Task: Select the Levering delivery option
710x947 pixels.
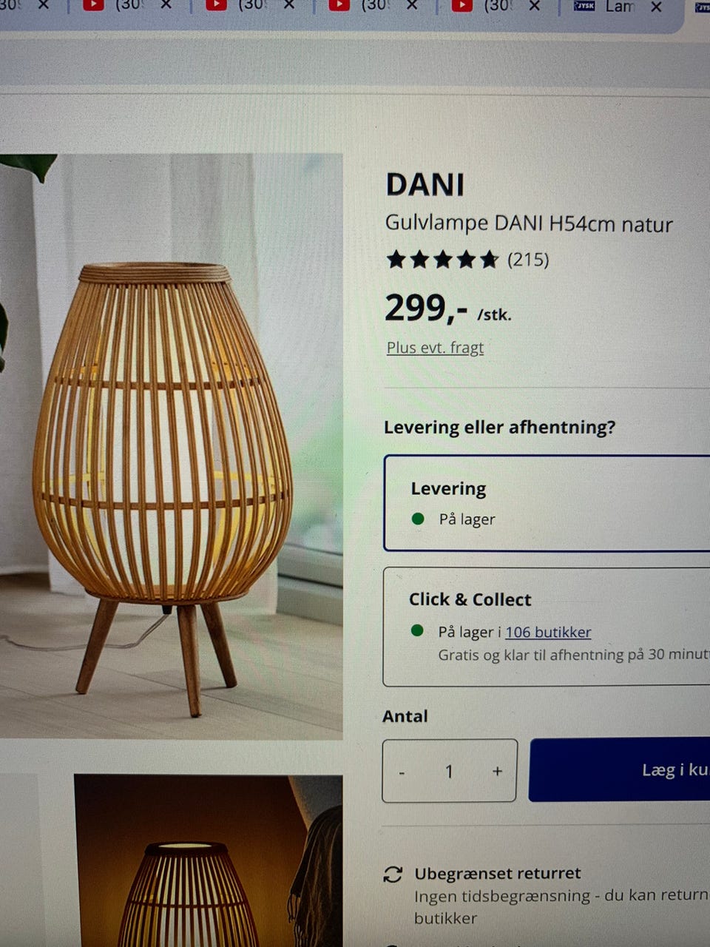Action: 547,503
